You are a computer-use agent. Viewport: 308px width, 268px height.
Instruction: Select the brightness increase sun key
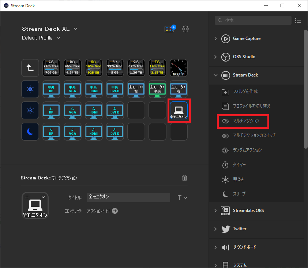[30, 89]
